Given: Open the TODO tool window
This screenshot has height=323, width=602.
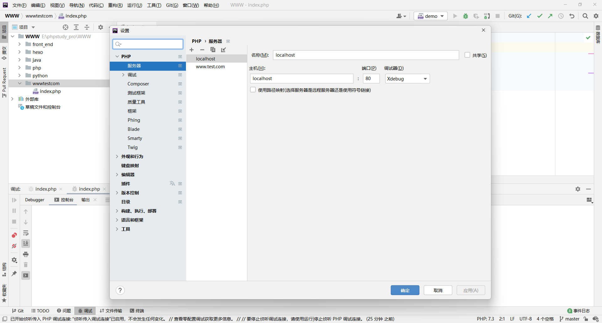Looking at the screenshot, I should pos(40,311).
